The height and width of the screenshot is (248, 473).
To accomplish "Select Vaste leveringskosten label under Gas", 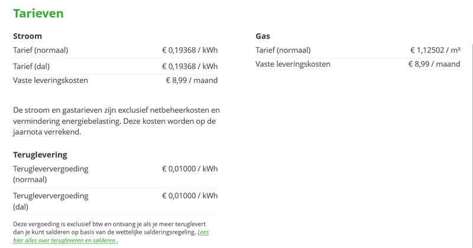I will (293, 64).
